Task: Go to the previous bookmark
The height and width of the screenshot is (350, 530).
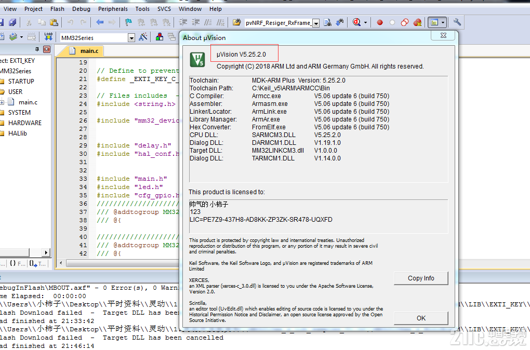Action: (141, 23)
